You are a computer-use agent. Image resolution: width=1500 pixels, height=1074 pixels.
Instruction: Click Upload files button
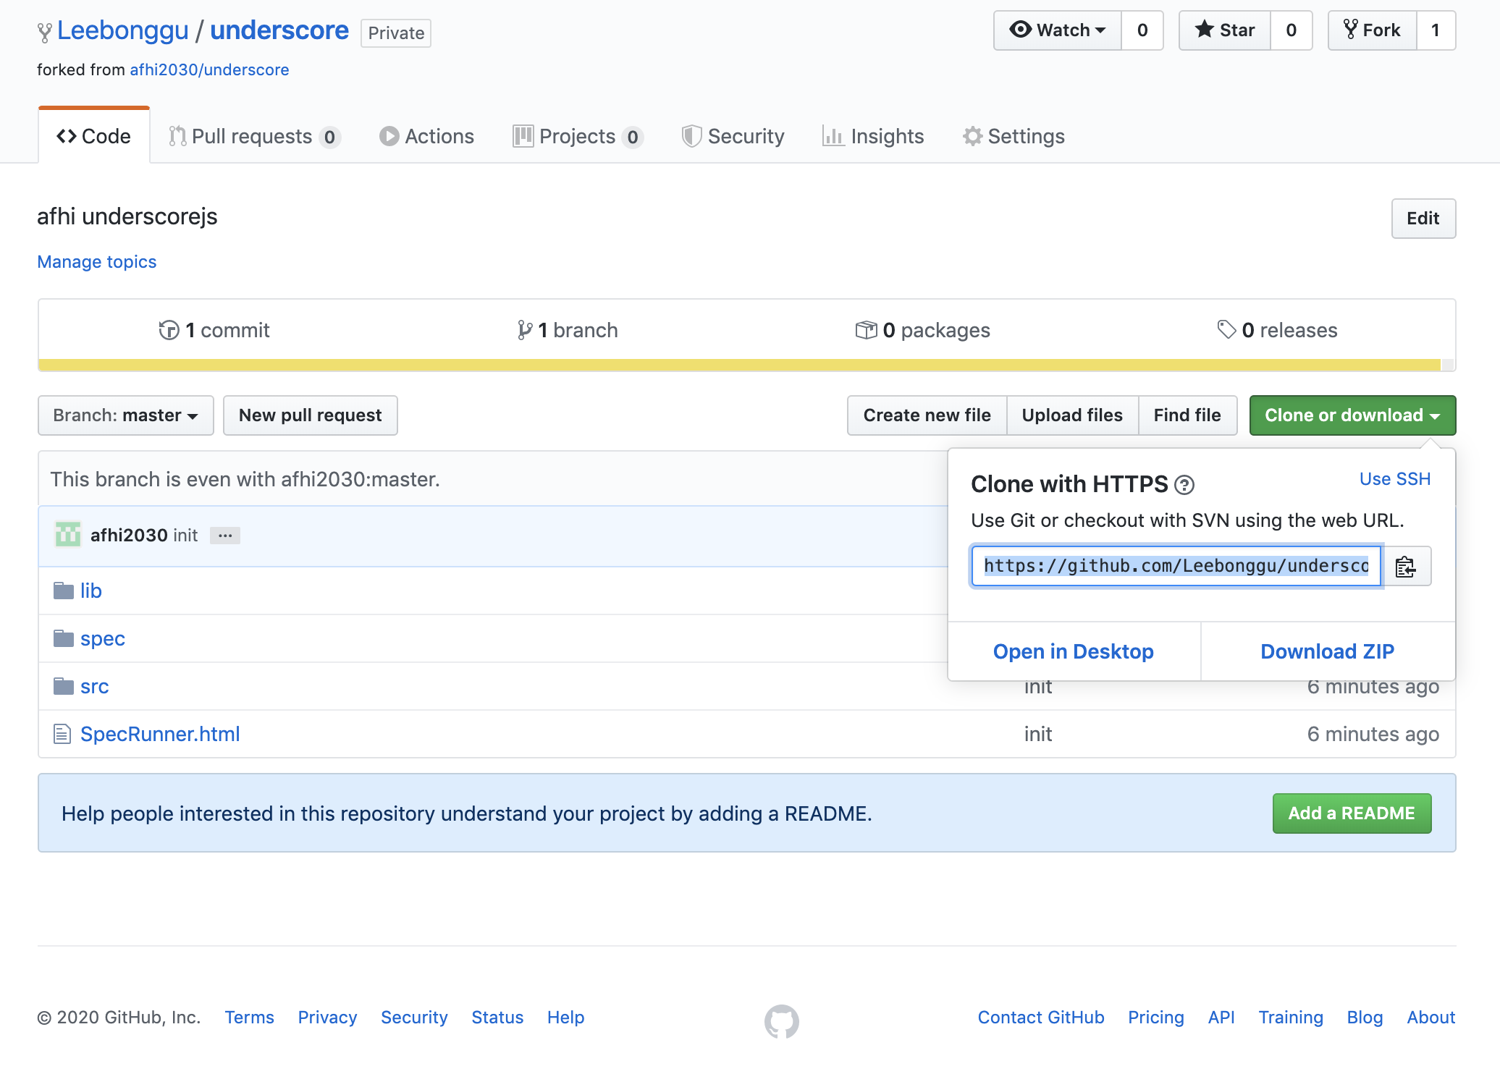pos(1072,415)
